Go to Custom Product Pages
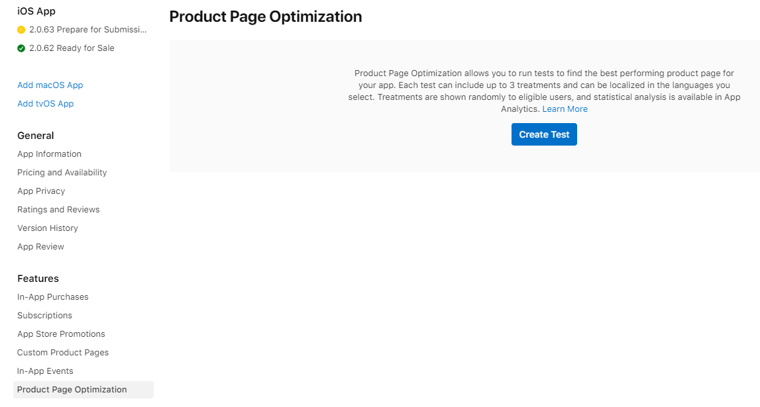The width and height of the screenshot is (760, 407). coord(62,352)
